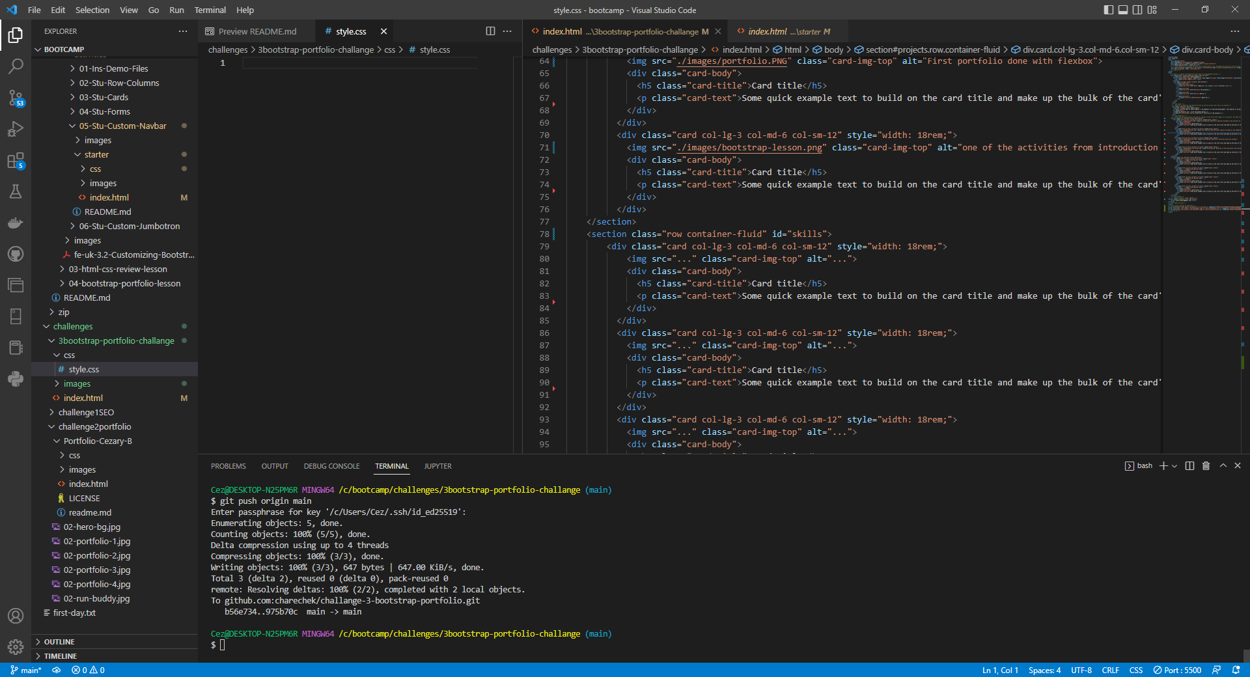Click line 1 in the style.css editor

tap(358, 62)
